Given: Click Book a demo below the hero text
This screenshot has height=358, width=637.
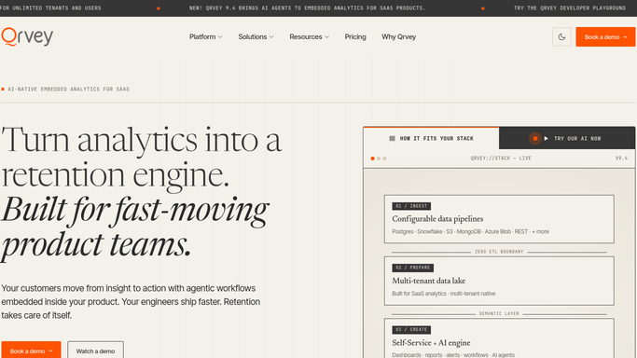Looking at the screenshot, I should (31, 350).
